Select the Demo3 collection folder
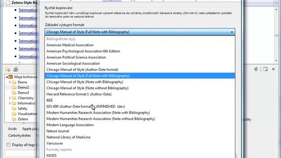 pyautogui.click(x=23, y=93)
